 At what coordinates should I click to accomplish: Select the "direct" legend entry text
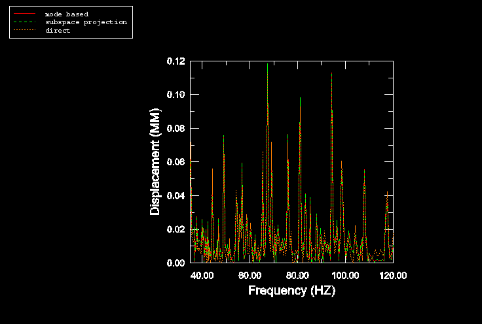(58, 31)
